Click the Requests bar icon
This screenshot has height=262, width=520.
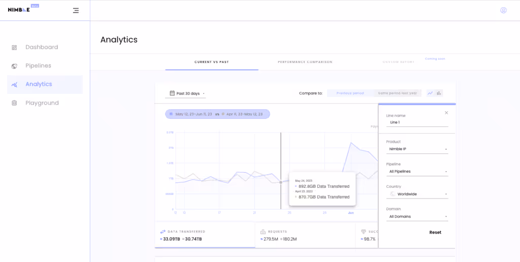point(263,232)
